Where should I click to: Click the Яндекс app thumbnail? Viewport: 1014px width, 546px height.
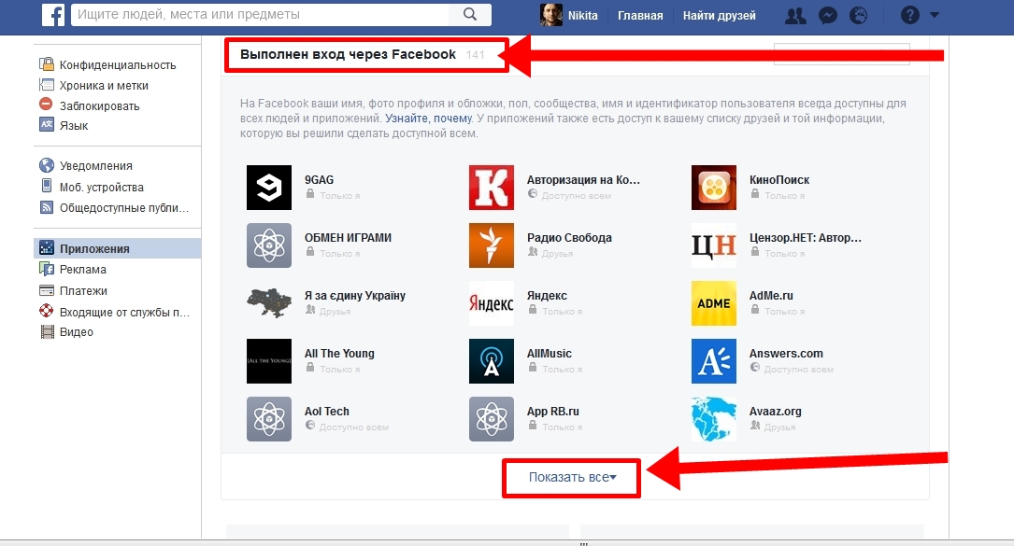(492, 303)
